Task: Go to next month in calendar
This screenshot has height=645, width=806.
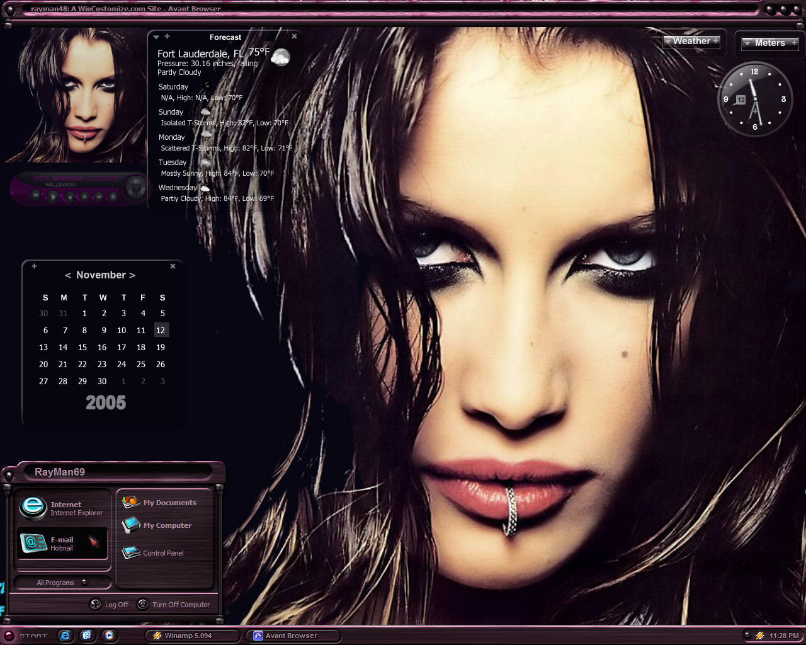Action: (x=132, y=275)
